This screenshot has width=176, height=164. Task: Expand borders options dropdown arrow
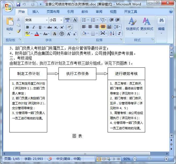click(x=97, y=33)
